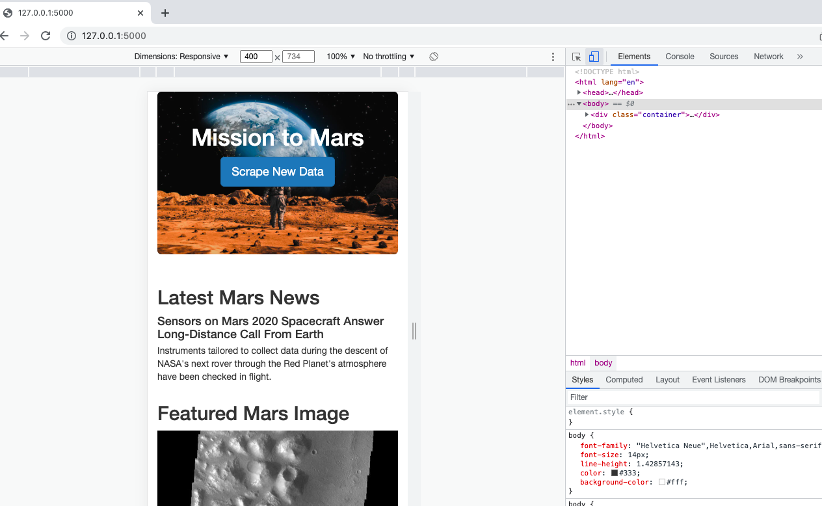822x506 pixels.
Task: Open the device rotation icon
Action: point(433,57)
